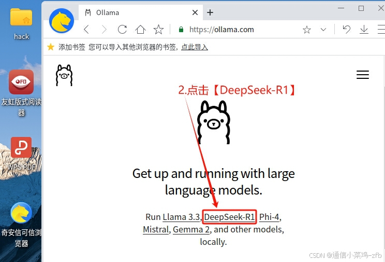Reload the Ollama page
Viewport: 385px width, 262px height.
click(x=122, y=30)
